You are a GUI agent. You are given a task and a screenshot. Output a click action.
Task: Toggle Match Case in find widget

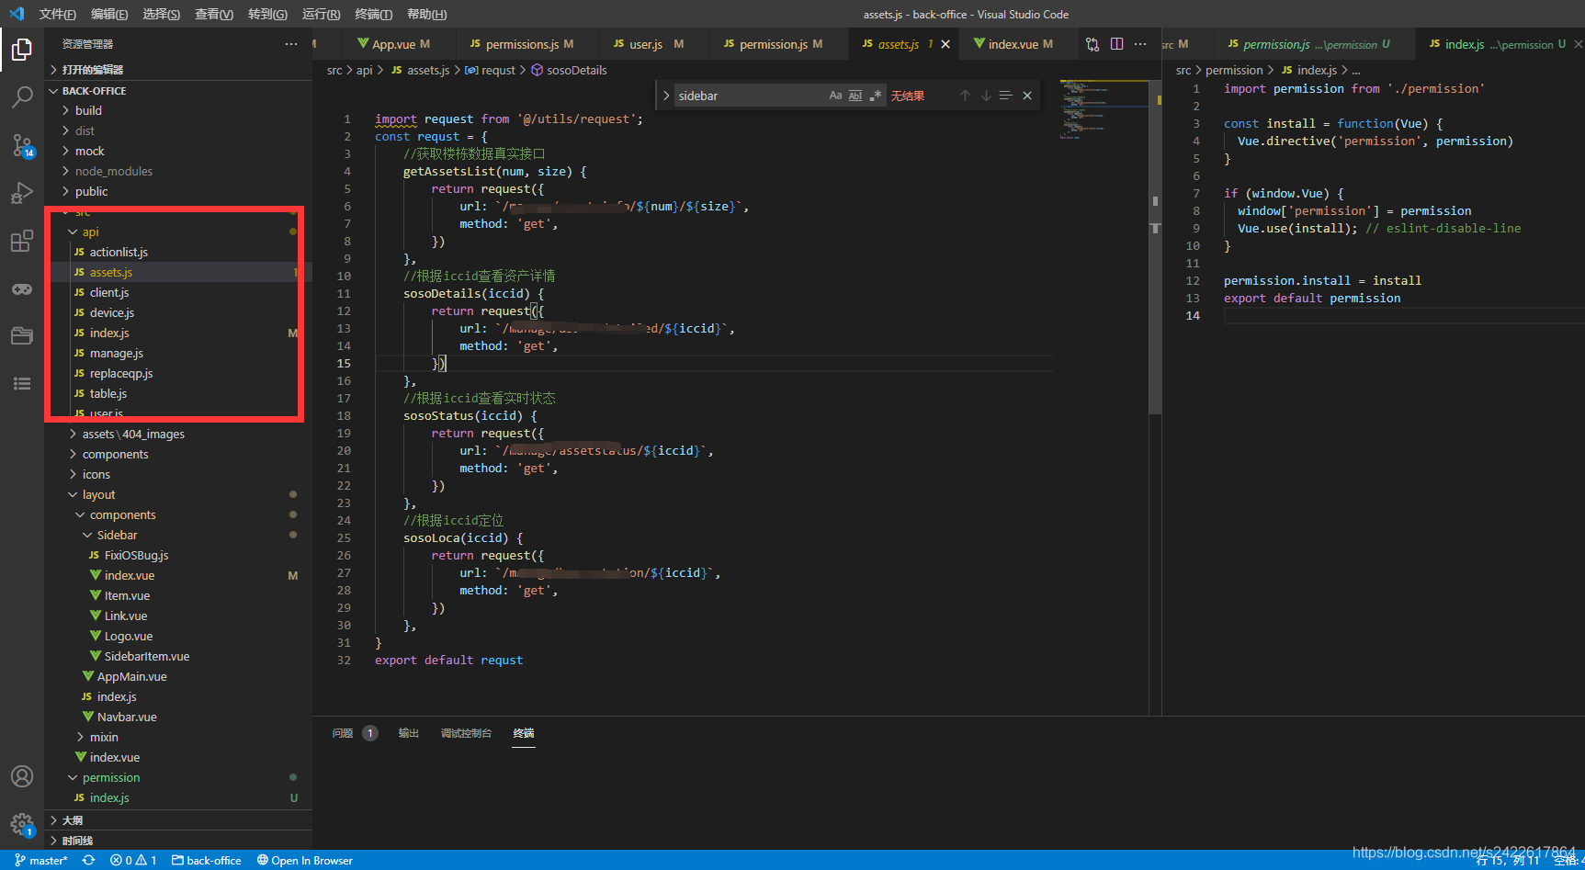[x=835, y=96]
